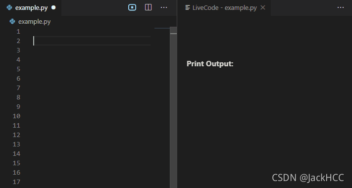352x188 pixels.
Task: Click line number 11 in gutter
Action: click(x=16, y=126)
